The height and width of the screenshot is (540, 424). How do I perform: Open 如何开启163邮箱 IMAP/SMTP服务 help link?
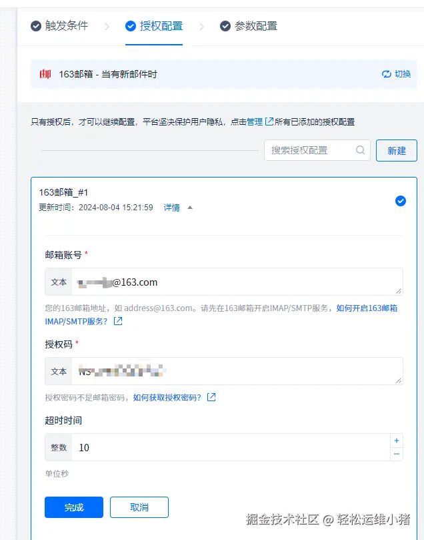click(367, 308)
